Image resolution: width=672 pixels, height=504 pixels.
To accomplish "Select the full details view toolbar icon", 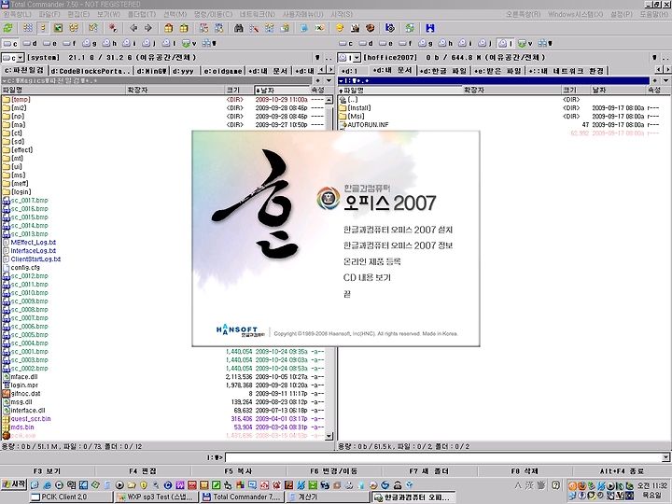I will 43,28.
